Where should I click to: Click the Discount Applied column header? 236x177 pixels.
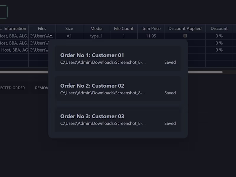point(185,28)
